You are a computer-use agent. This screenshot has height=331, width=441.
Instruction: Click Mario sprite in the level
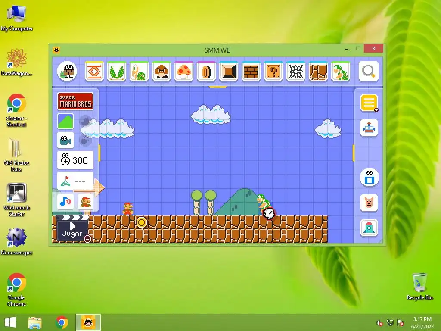[x=128, y=209]
